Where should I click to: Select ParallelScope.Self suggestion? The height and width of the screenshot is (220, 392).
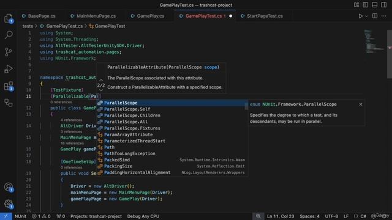172,109
